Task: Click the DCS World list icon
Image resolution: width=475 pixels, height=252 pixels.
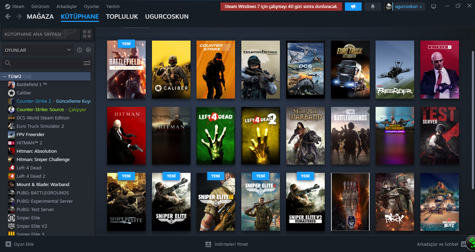Action: click(x=11, y=118)
